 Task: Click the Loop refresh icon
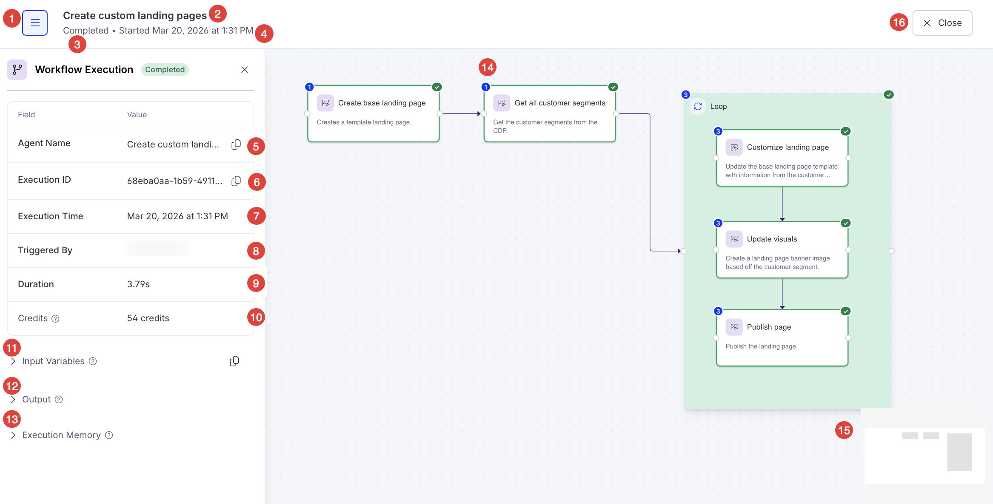click(697, 107)
